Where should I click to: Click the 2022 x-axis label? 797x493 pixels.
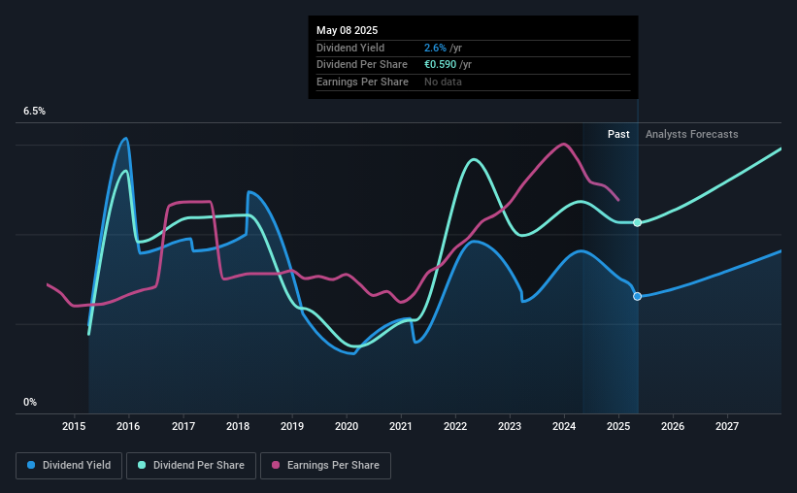[455, 426]
